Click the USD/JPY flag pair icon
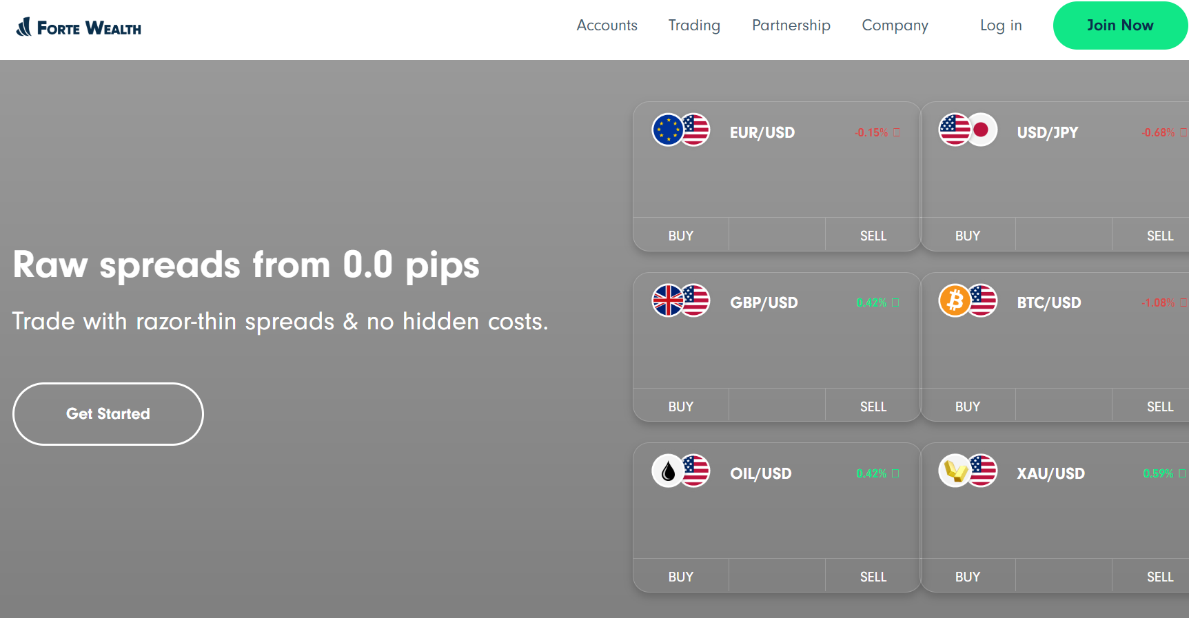This screenshot has height=618, width=1189. point(968,130)
